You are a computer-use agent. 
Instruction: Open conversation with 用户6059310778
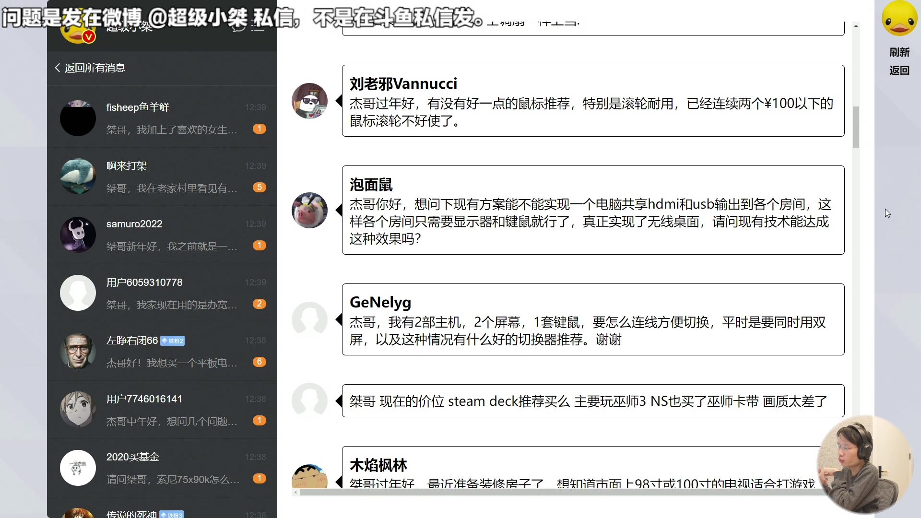[162, 293]
